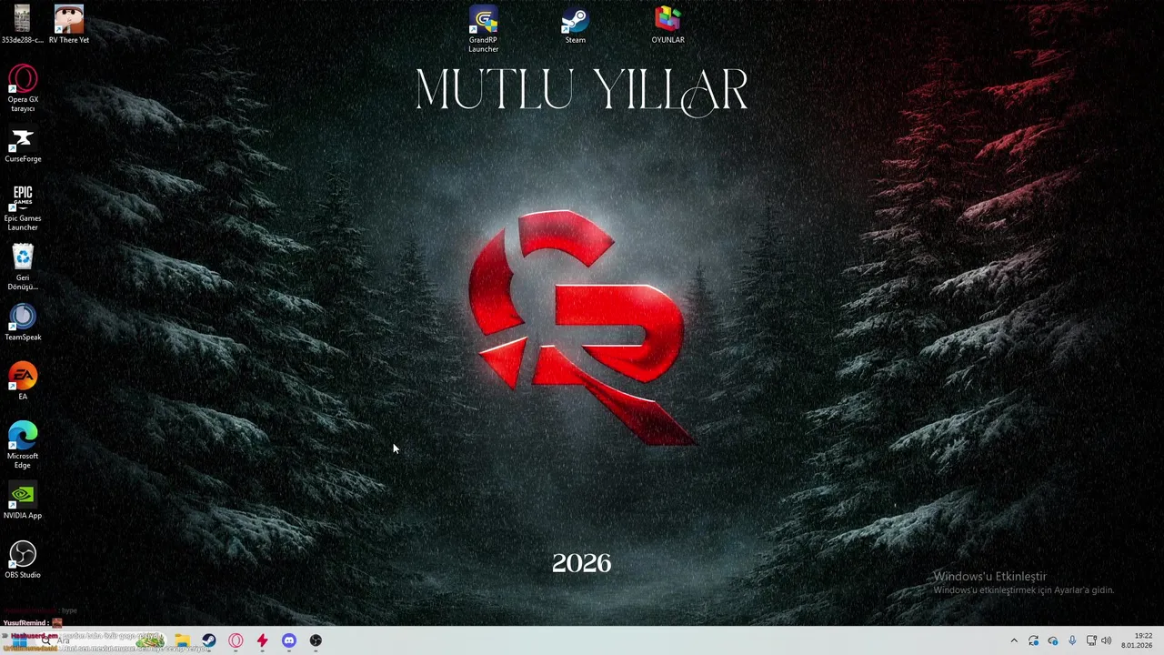
Task: Open network settings tray icon
Action: [x=1091, y=640]
